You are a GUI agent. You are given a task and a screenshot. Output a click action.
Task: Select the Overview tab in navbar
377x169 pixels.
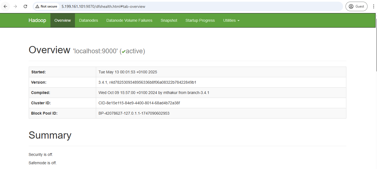(x=63, y=20)
